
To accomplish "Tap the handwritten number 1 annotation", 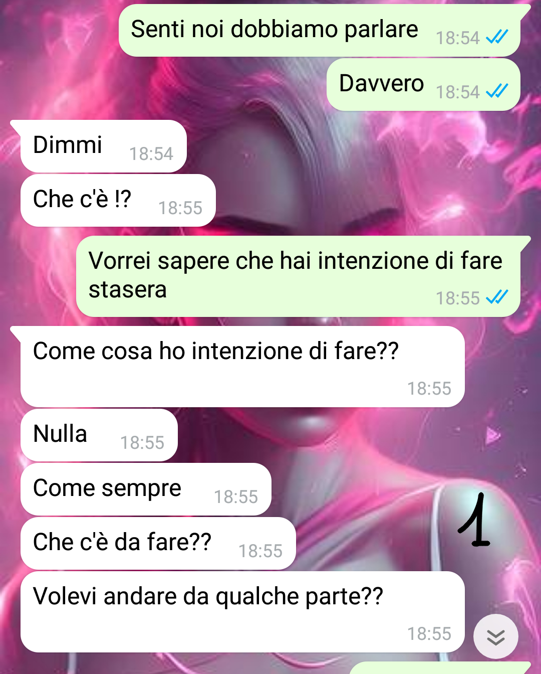I will click(x=475, y=520).
